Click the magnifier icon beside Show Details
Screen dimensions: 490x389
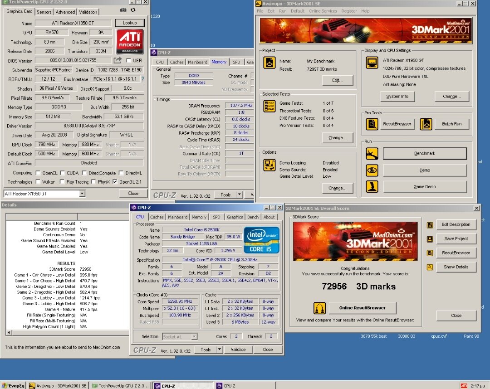pos(430,267)
